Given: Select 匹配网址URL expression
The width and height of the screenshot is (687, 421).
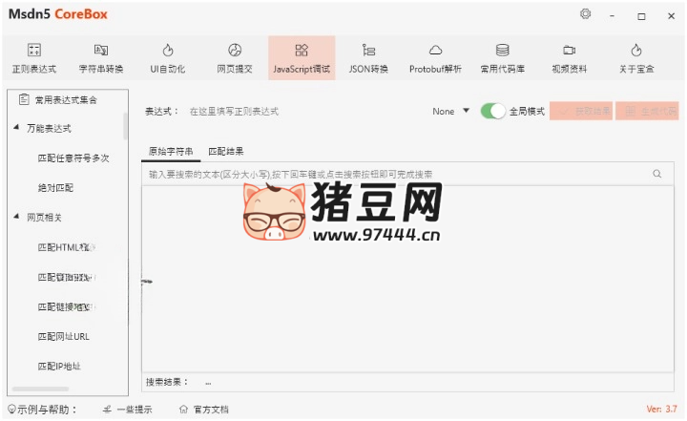Looking at the screenshot, I should click(x=64, y=336).
